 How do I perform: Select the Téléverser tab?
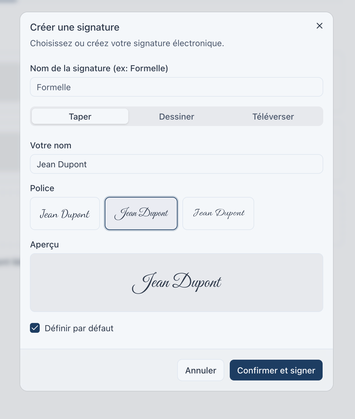coord(273,117)
